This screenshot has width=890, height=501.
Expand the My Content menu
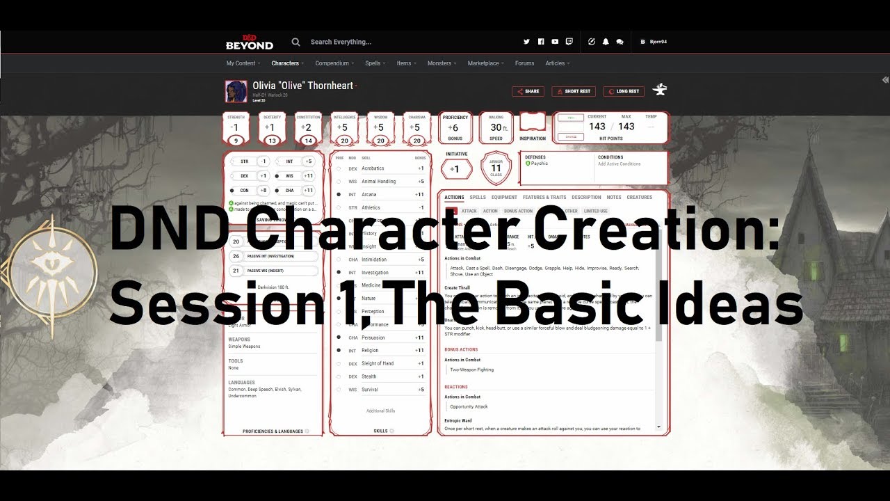click(x=243, y=63)
